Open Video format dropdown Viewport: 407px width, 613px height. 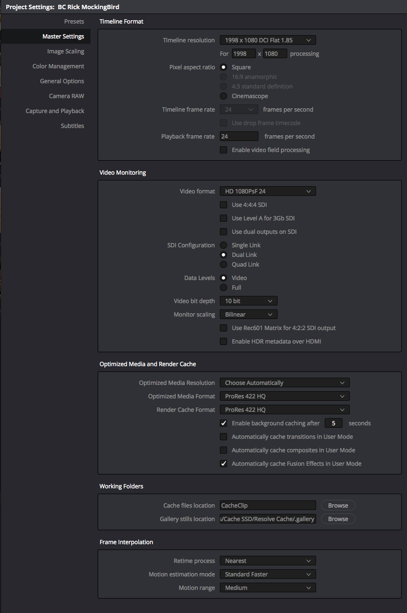click(x=268, y=192)
